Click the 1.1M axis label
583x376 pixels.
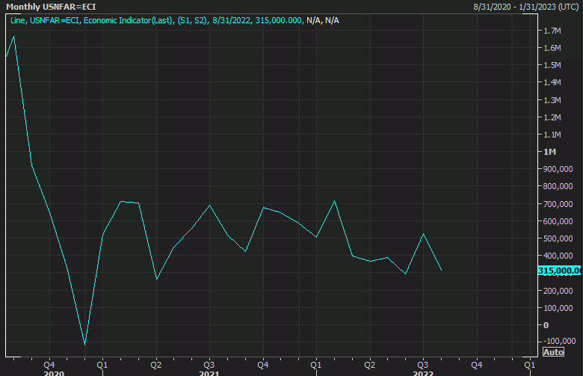tap(552, 135)
